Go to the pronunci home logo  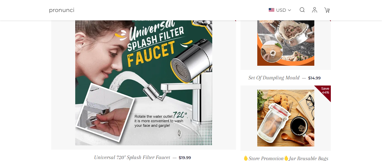point(62,10)
